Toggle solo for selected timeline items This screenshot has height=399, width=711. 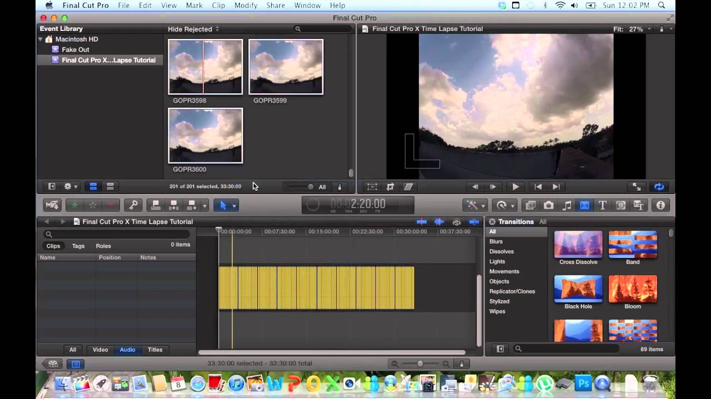457,222
